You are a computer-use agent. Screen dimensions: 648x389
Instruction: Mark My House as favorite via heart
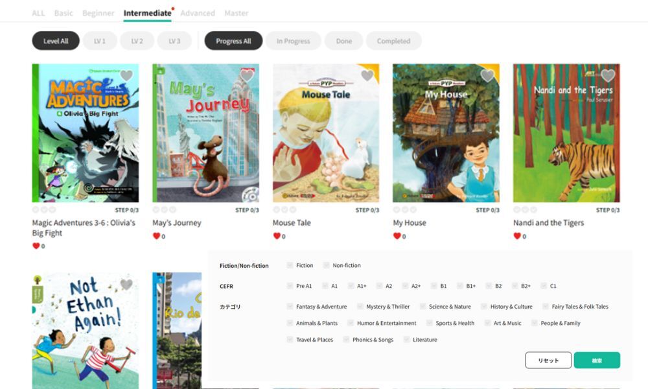click(x=487, y=76)
